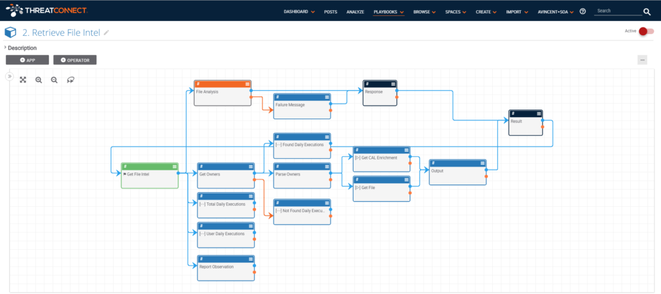Edit playbook name with pencil icon
This screenshot has width=661, height=294.
pyautogui.click(x=107, y=33)
